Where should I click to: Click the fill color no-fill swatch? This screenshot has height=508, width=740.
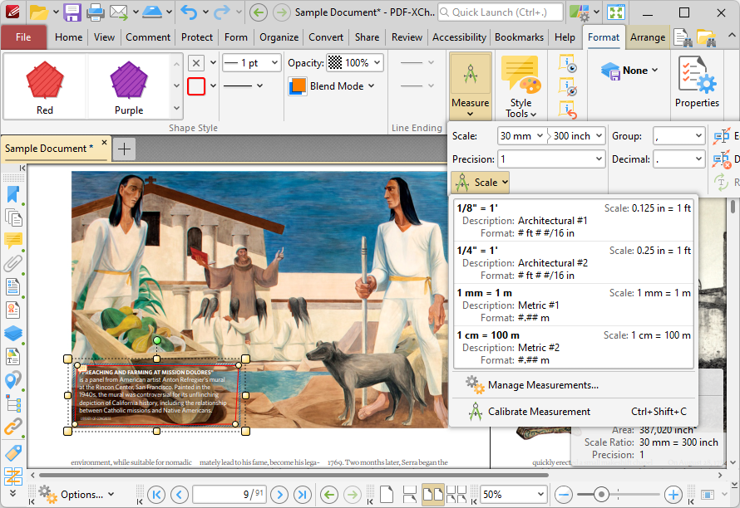[x=196, y=63]
